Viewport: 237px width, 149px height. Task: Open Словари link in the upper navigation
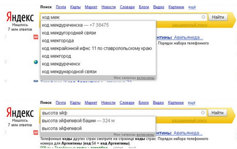tap(127, 7)
